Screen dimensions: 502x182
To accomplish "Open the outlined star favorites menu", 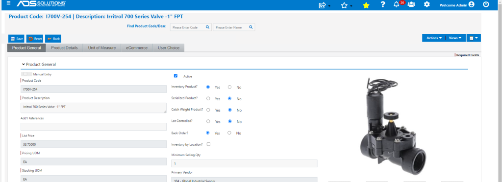I will point(346,5).
